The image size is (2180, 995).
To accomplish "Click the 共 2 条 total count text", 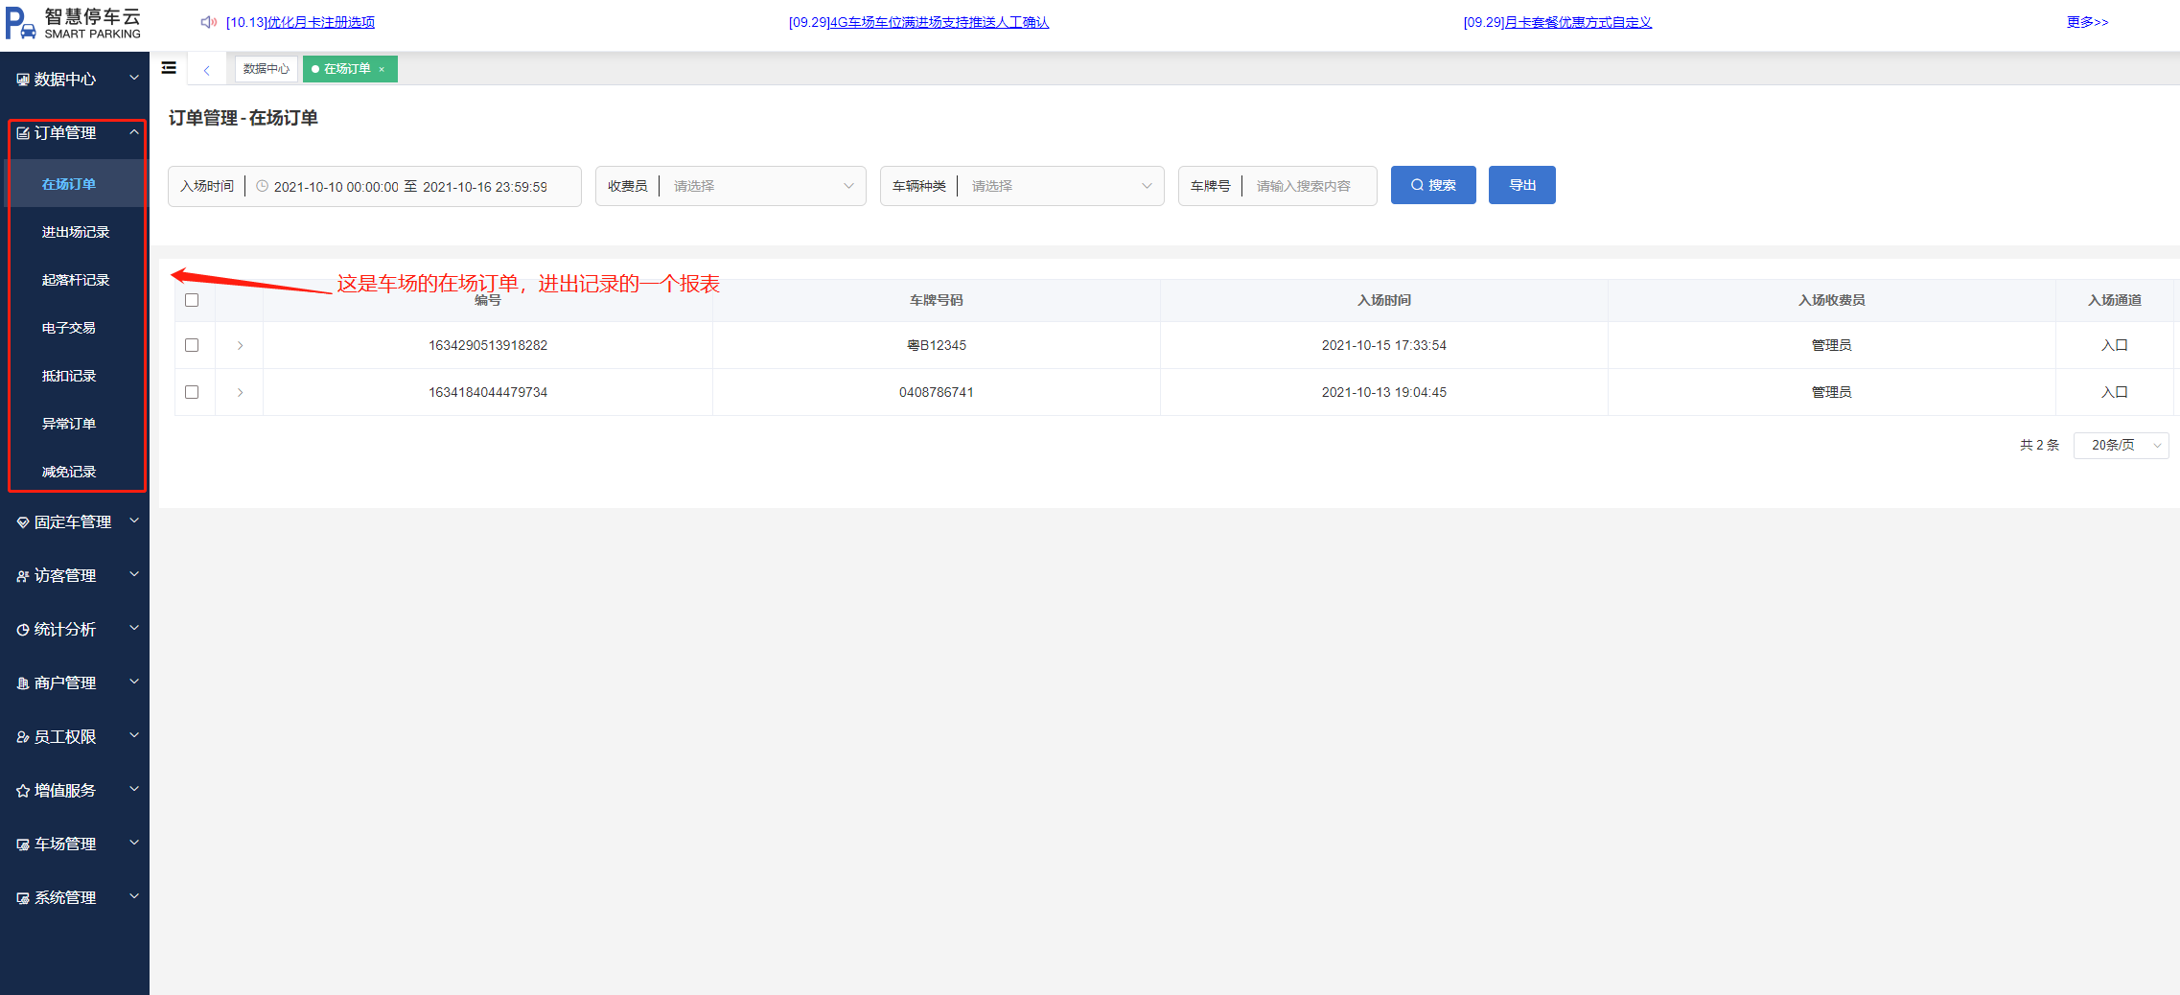I will pyautogui.click(x=2039, y=445).
